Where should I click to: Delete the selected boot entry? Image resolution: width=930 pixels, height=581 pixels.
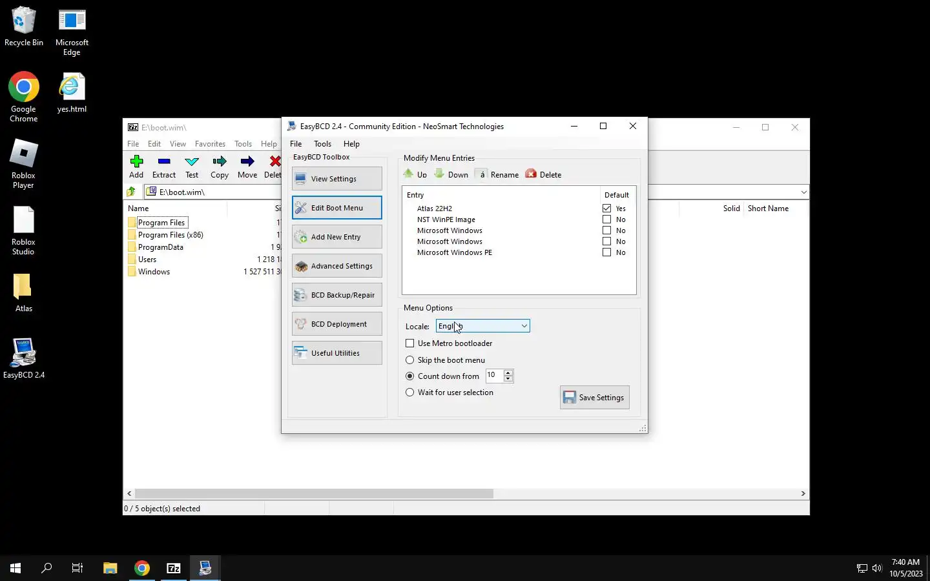click(544, 174)
